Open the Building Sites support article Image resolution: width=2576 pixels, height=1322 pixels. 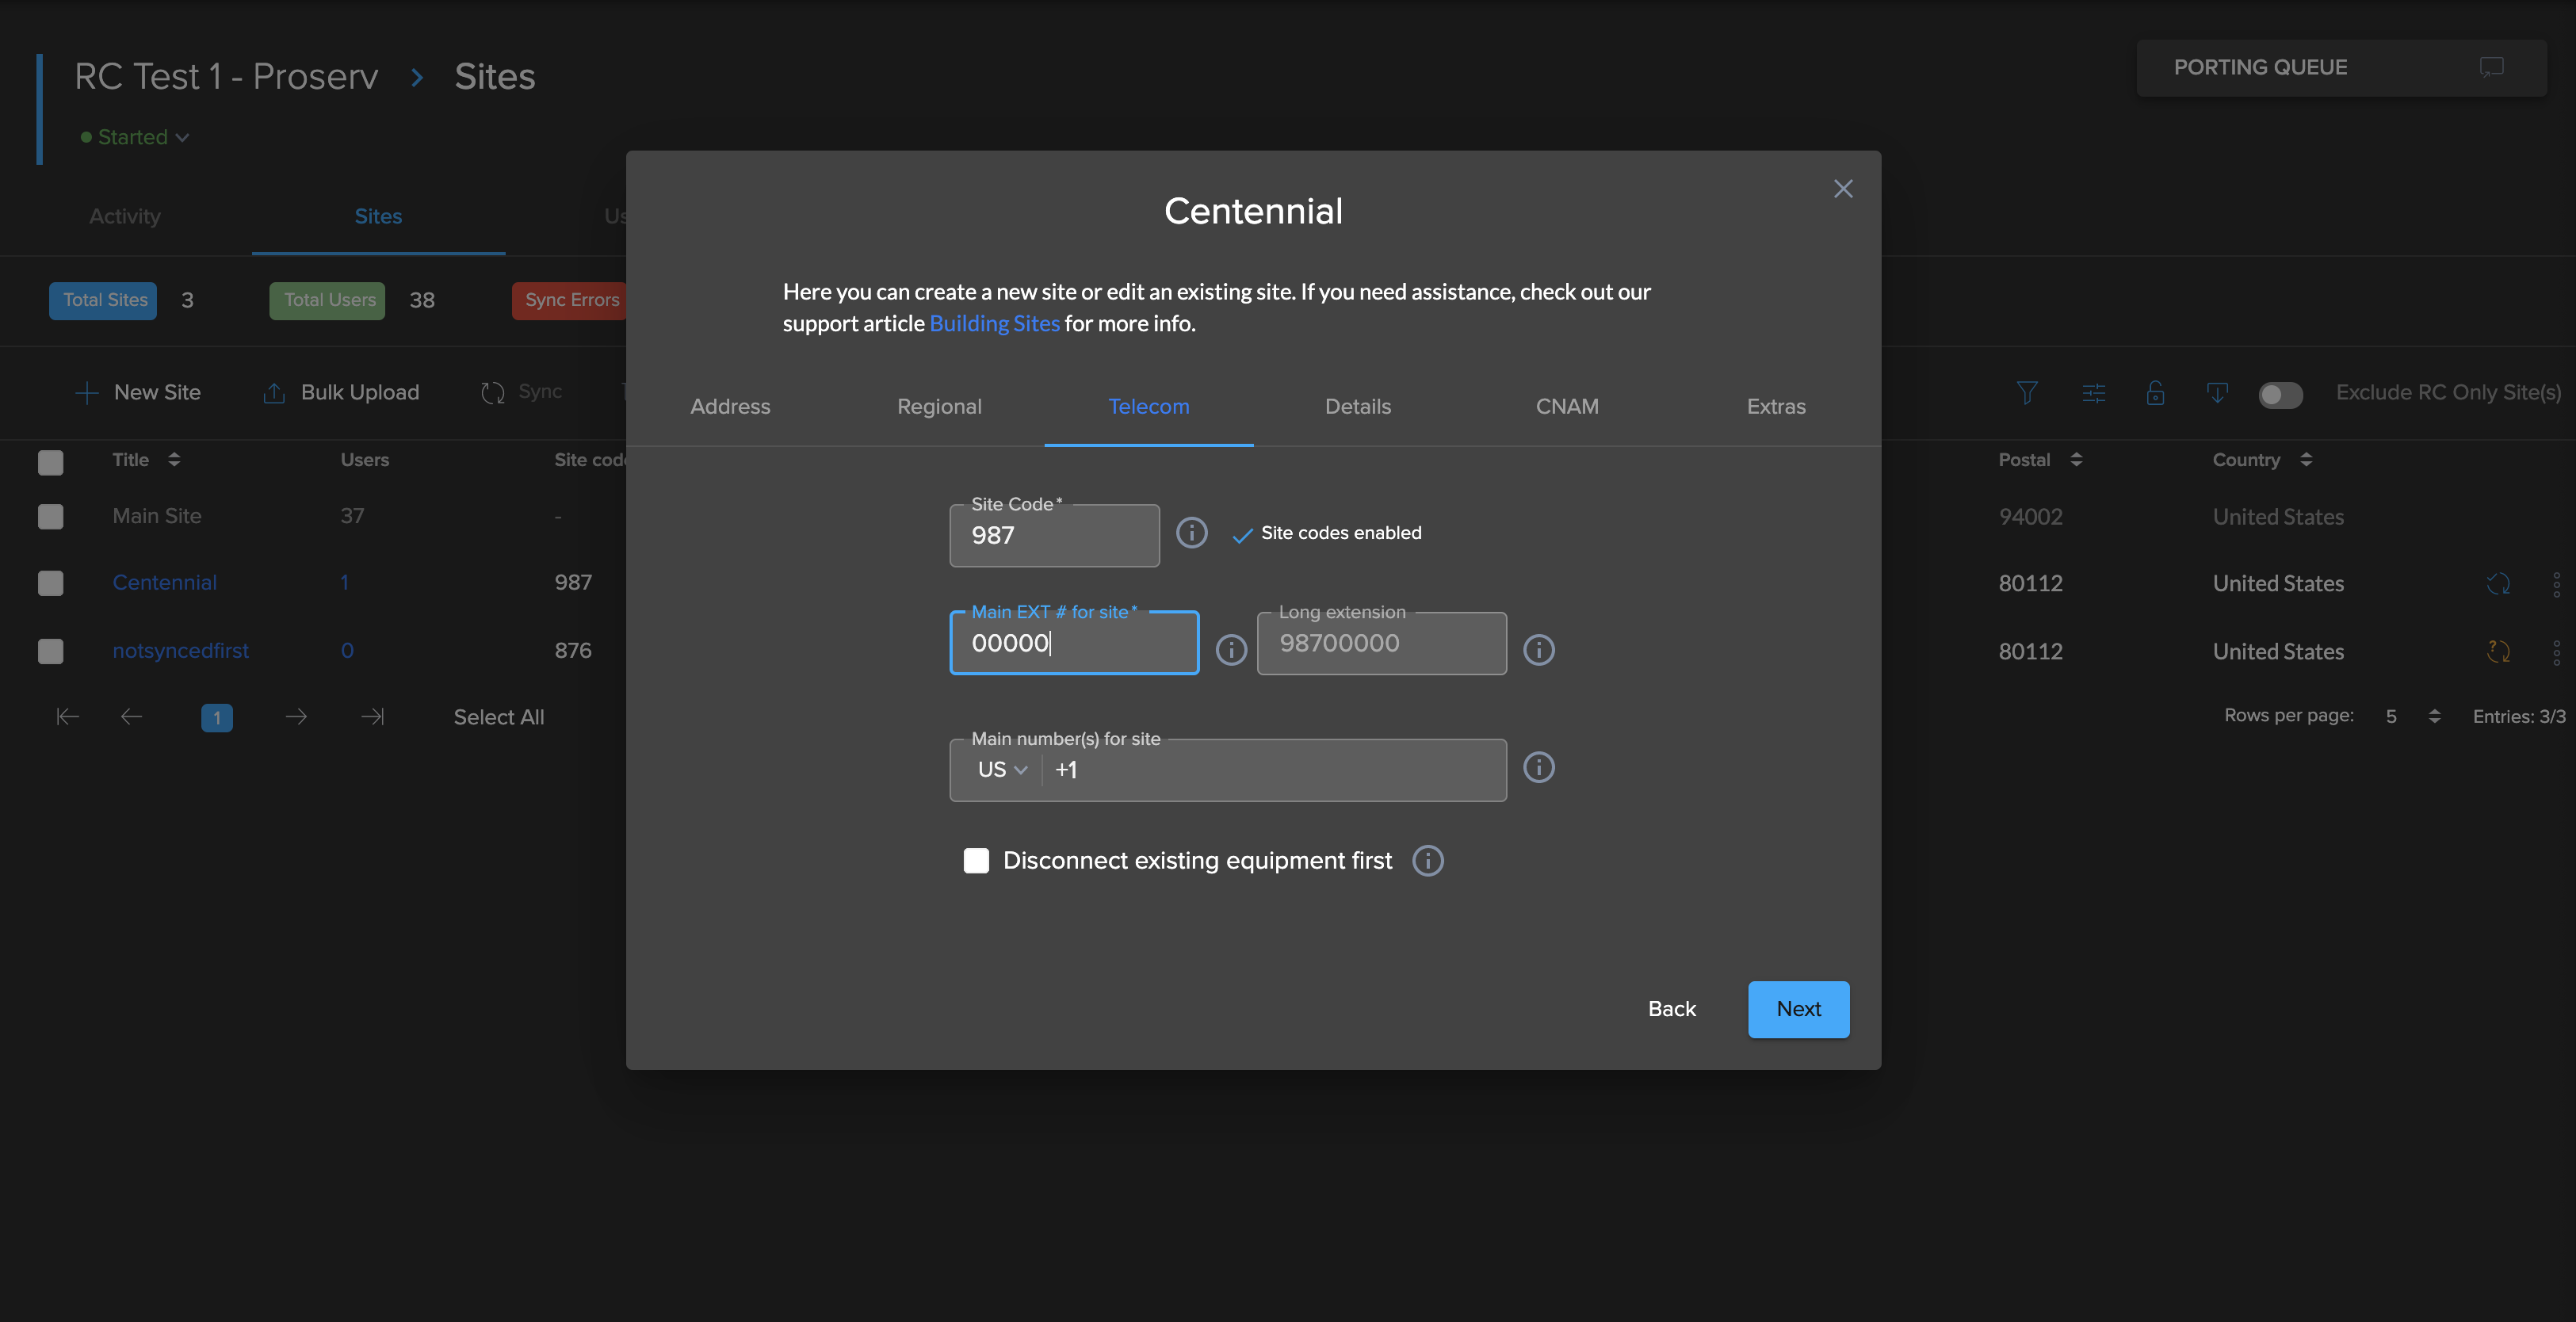click(x=994, y=323)
